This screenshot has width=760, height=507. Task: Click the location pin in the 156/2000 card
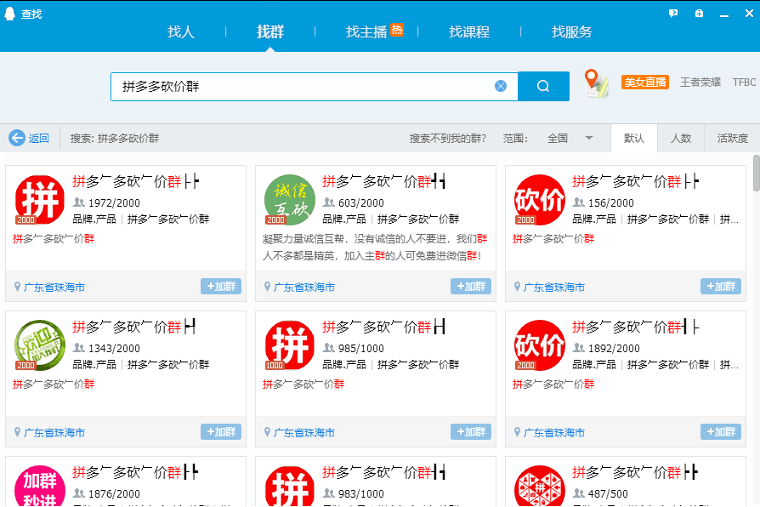coord(517,287)
